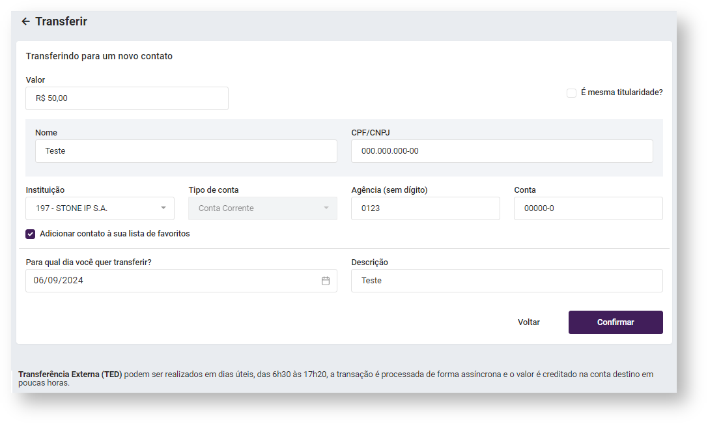Focus the Descrição text field
This screenshot has width=708, height=424.
(507, 281)
